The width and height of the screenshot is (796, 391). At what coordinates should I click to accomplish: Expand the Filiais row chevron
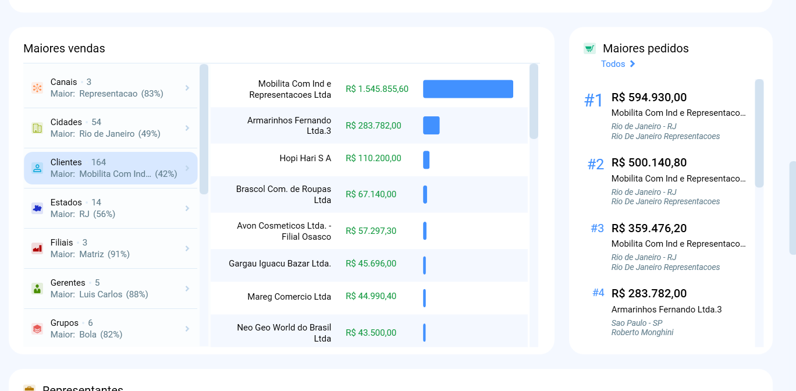pyautogui.click(x=187, y=248)
